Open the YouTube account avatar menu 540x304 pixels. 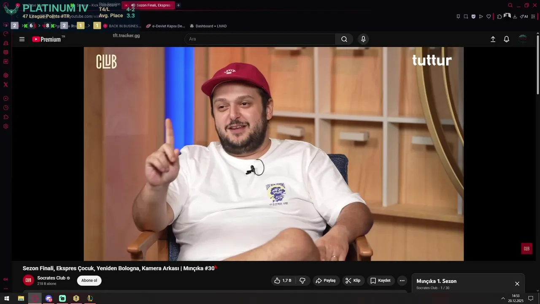(523, 39)
